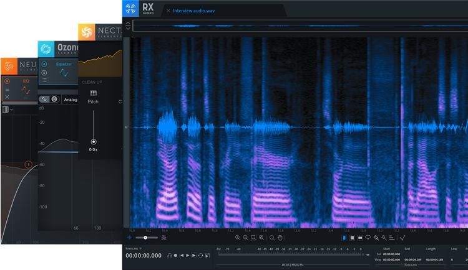Toggle loop playback in transport controls
Screen dimensions: 468x270
point(200,255)
